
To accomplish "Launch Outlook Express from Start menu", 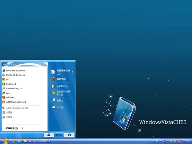I will point(14,75).
